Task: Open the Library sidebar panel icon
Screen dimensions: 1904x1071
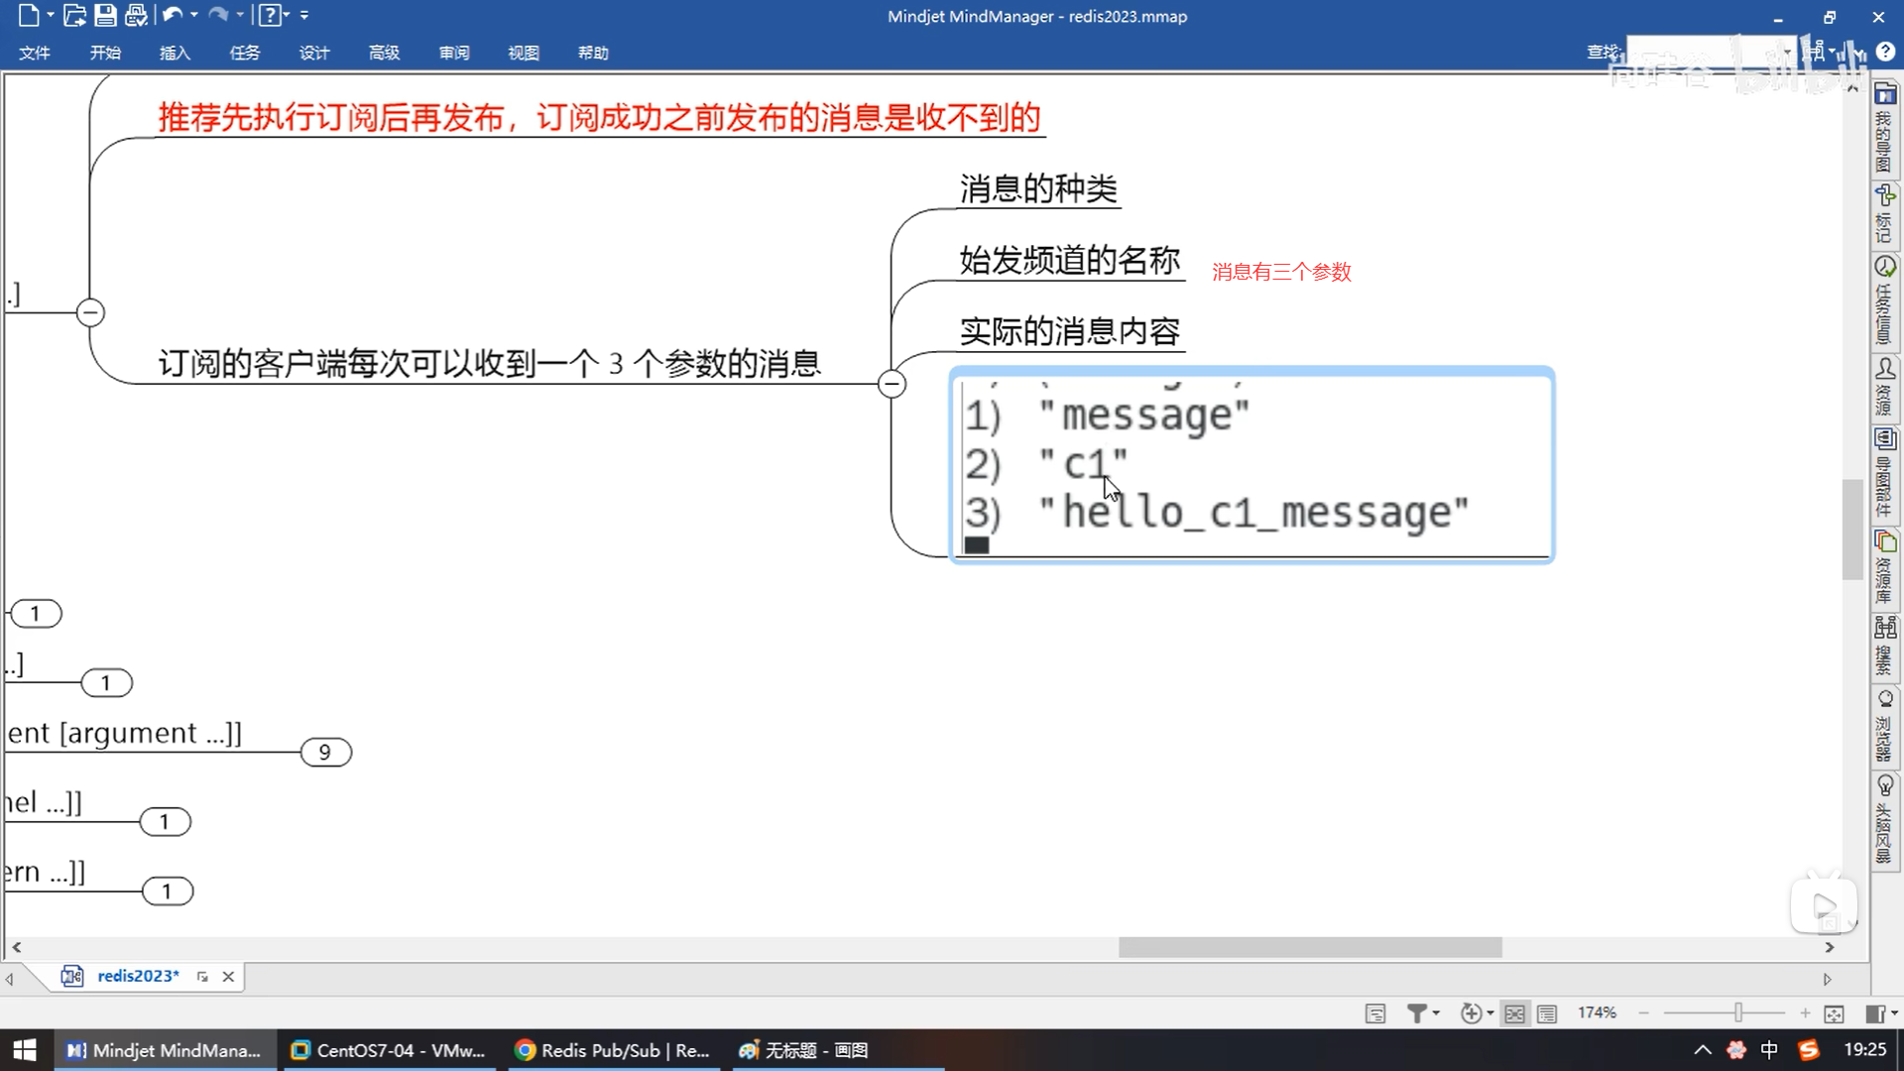Action: point(1885,542)
